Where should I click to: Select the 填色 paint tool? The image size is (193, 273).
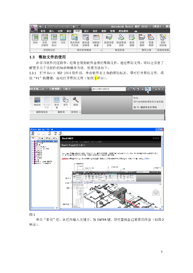pyautogui.click(x=65, y=101)
